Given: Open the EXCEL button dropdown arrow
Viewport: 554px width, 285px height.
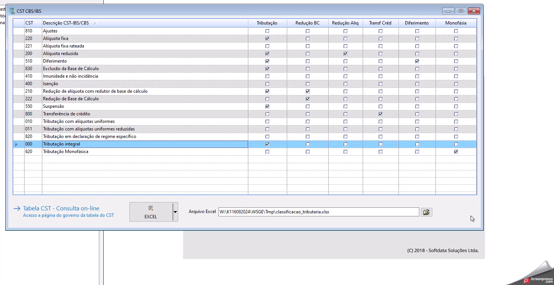Looking at the screenshot, I should pos(175,212).
